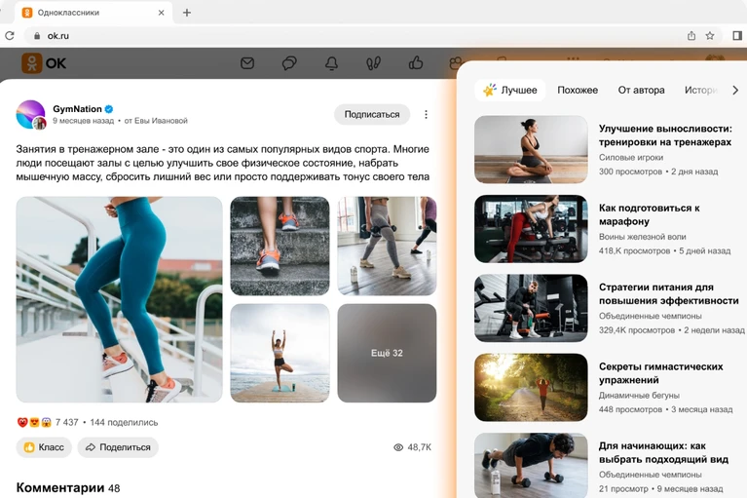747x498 pixels.
Task: Expand the Ещё 32 photos tile
Action: click(x=387, y=353)
